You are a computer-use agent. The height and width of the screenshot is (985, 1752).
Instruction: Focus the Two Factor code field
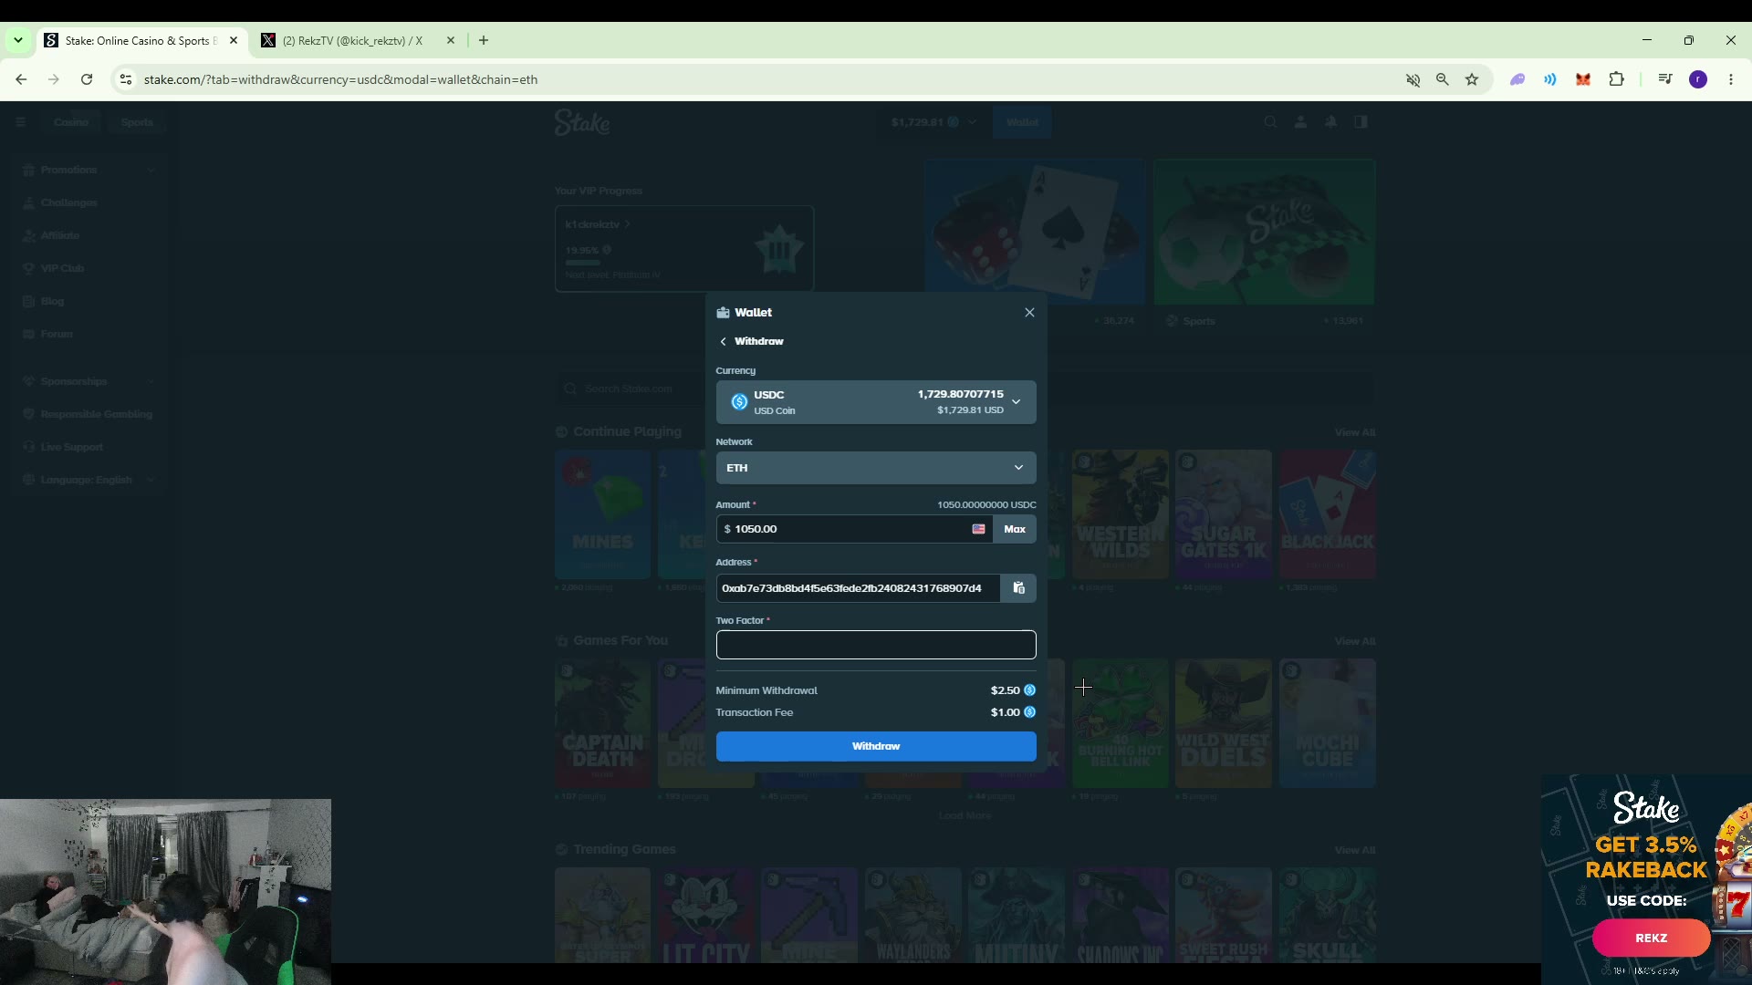pyautogui.click(x=876, y=645)
